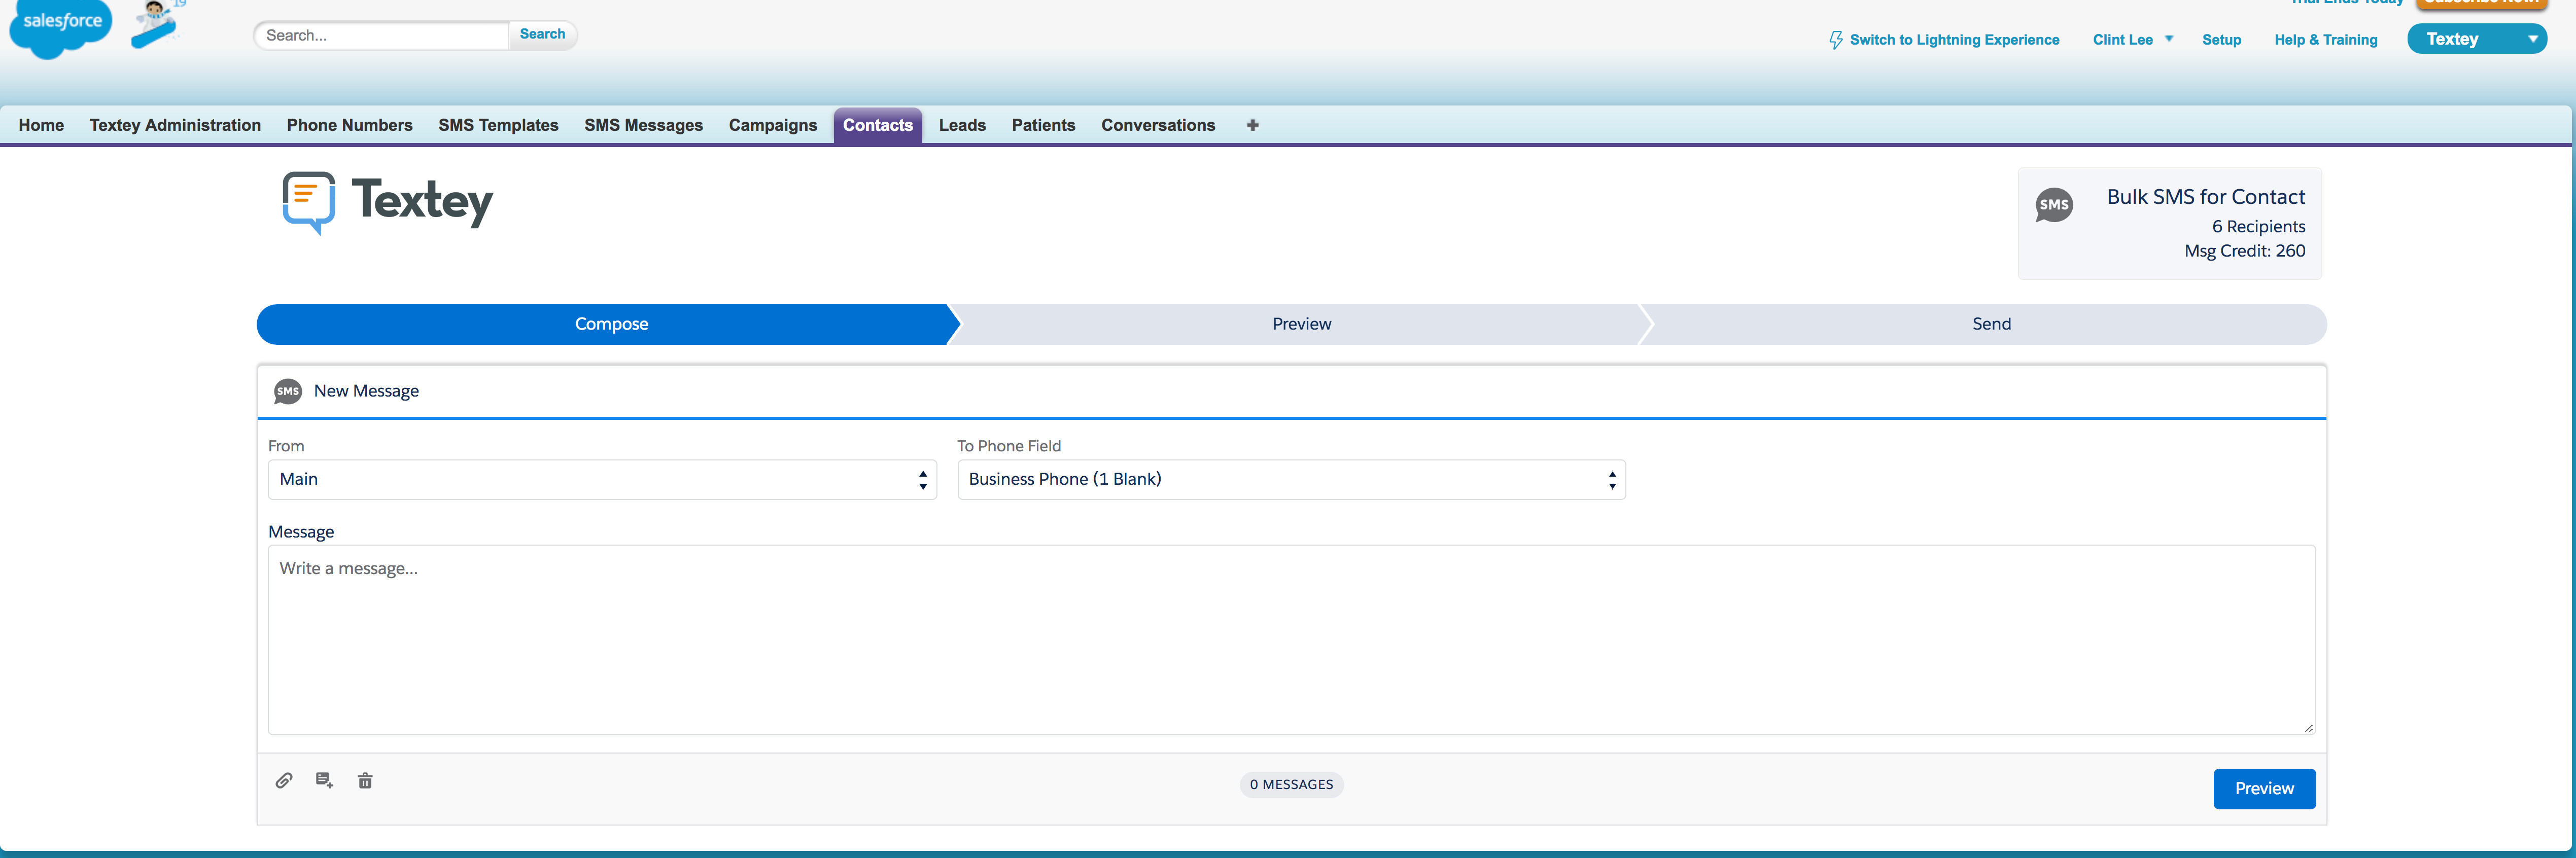2576x858 pixels.
Task: Expand the Clint Lee user menu
Action: point(2132,40)
